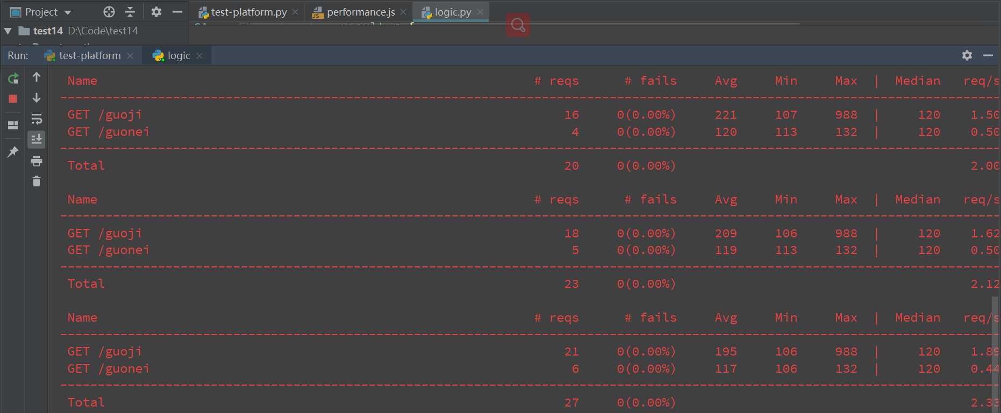Open the Project view dropdown

click(x=68, y=12)
